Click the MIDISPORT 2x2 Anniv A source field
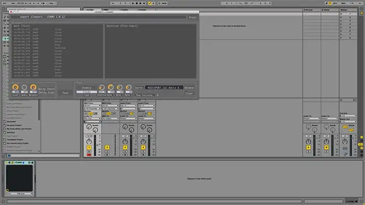 [x=164, y=88]
